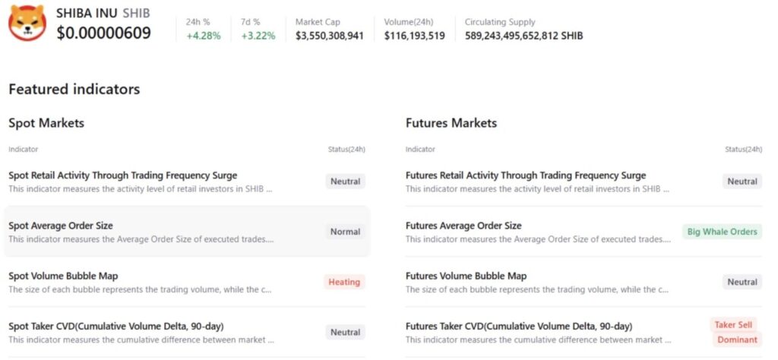
Task: Open the Spot Average Order Size indicator
Action: click(61, 226)
